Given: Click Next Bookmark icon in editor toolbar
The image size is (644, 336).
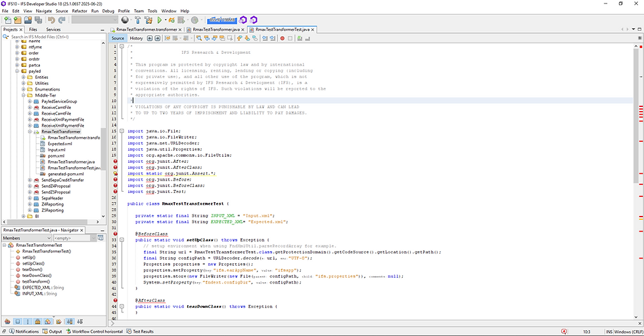Looking at the screenshot, I should (x=247, y=38).
